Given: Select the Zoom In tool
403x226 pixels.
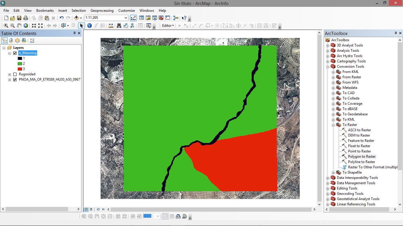Looking at the screenshot, I should pos(6,26).
